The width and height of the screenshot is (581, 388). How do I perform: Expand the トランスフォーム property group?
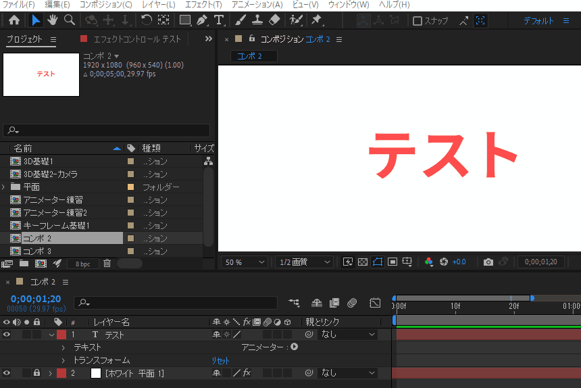pos(63,360)
